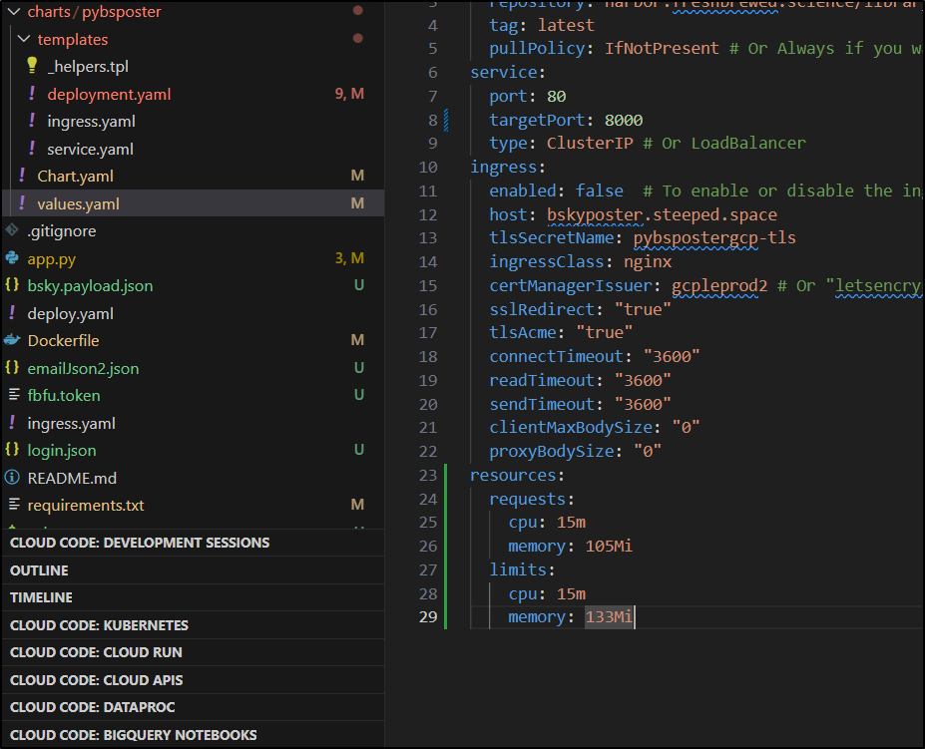Screen dimensions: 925x749
Task: Click the Python icon beside app.py
Action: (12, 258)
